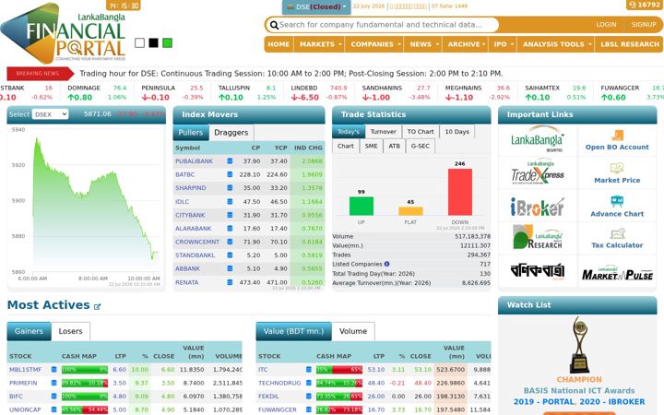Go to HOME in navigation bar

point(279,44)
